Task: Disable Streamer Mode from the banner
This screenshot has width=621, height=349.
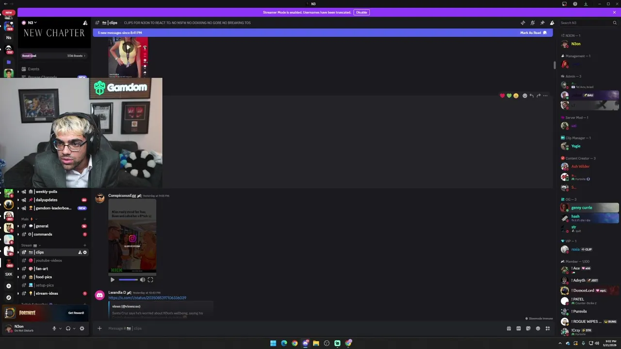Action: 361,12
